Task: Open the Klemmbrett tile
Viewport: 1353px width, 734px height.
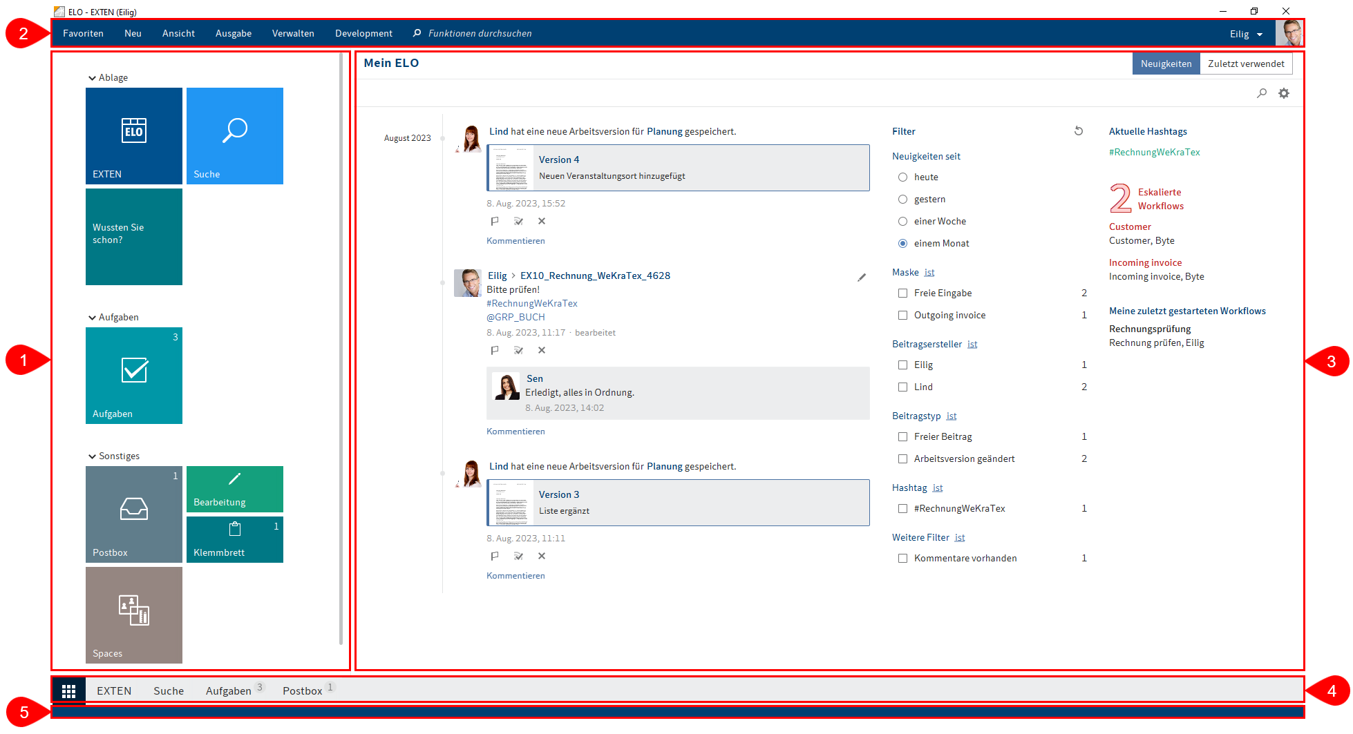Action: point(234,539)
